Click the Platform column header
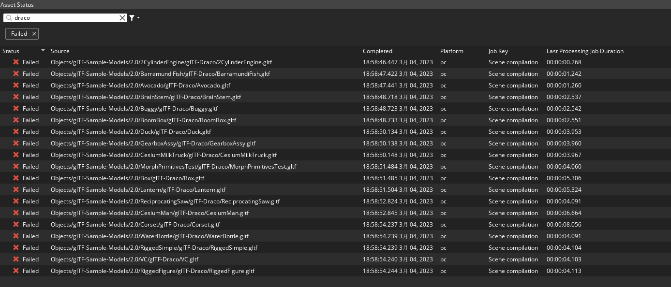The height and width of the screenshot is (287, 671). (451, 51)
